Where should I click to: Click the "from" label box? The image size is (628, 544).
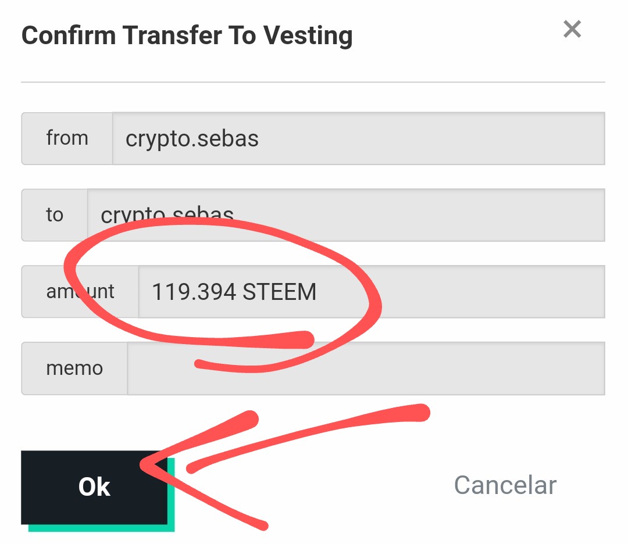67,139
